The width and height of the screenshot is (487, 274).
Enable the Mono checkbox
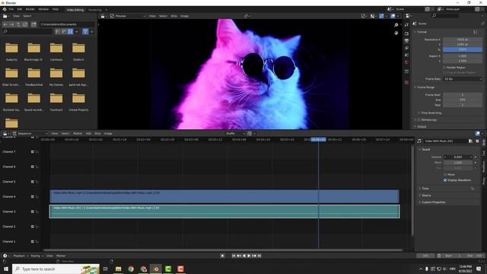445,174
